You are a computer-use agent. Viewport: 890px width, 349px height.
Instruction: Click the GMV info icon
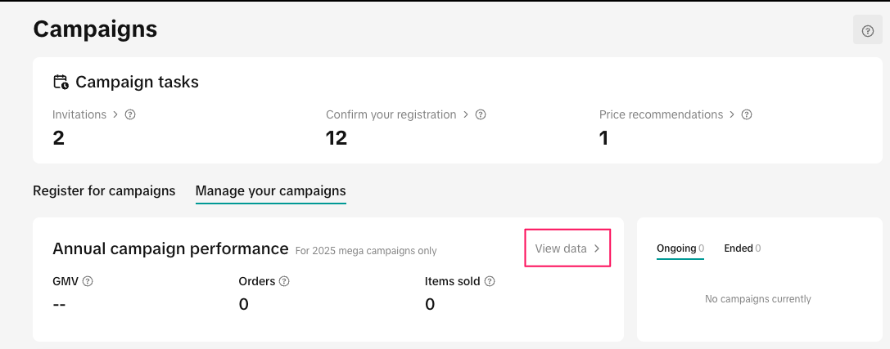88,281
